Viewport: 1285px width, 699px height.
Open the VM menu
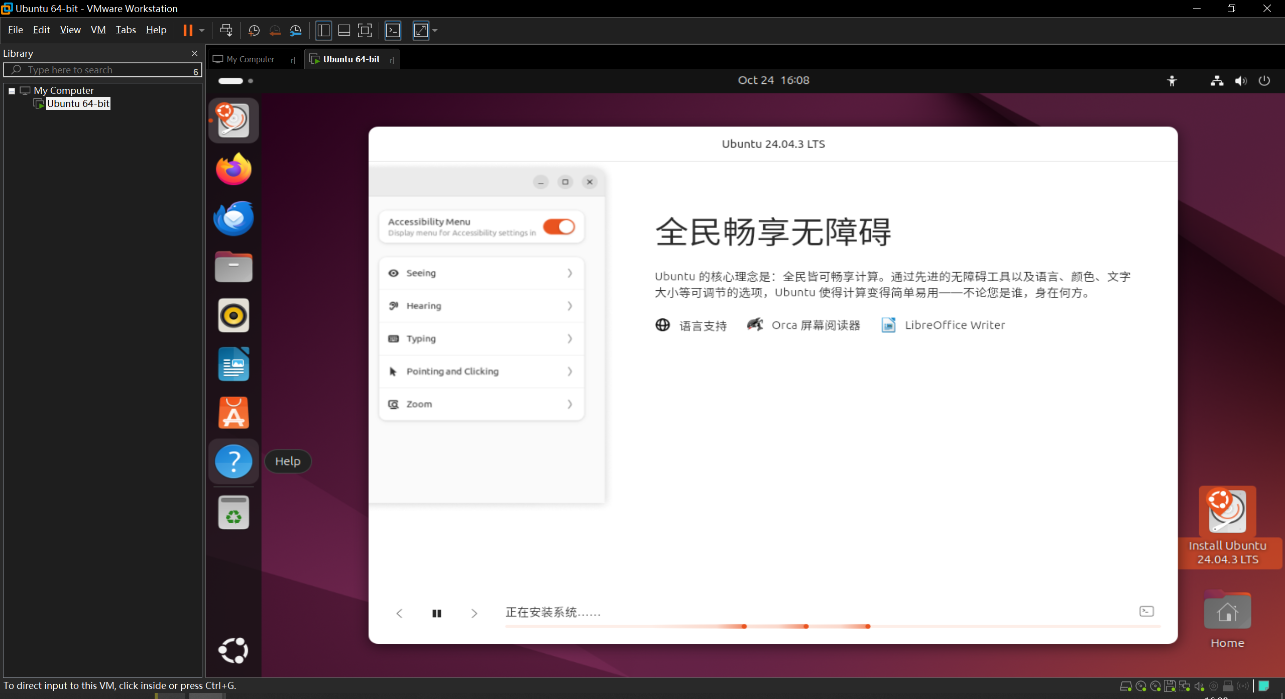98,30
